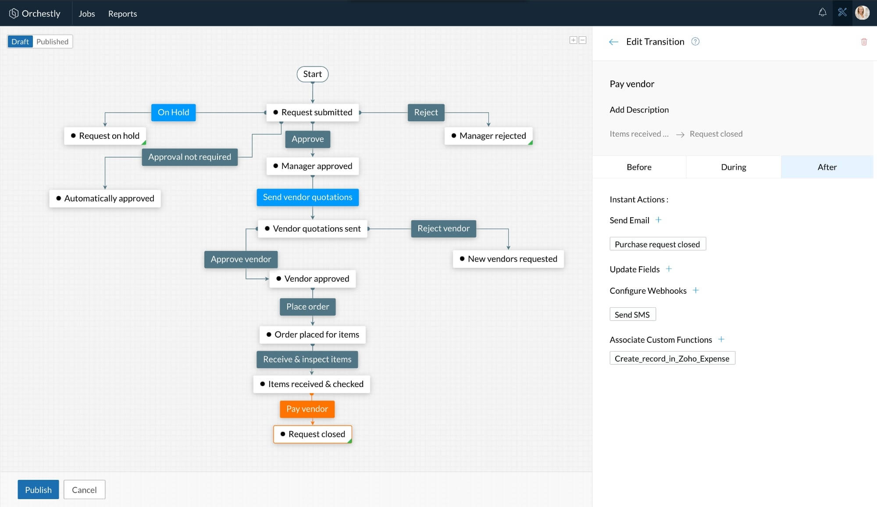The image size is (877, 507).
Task: Select Manager approved stage
Action: pyautogui.click(x=313, y=166)
